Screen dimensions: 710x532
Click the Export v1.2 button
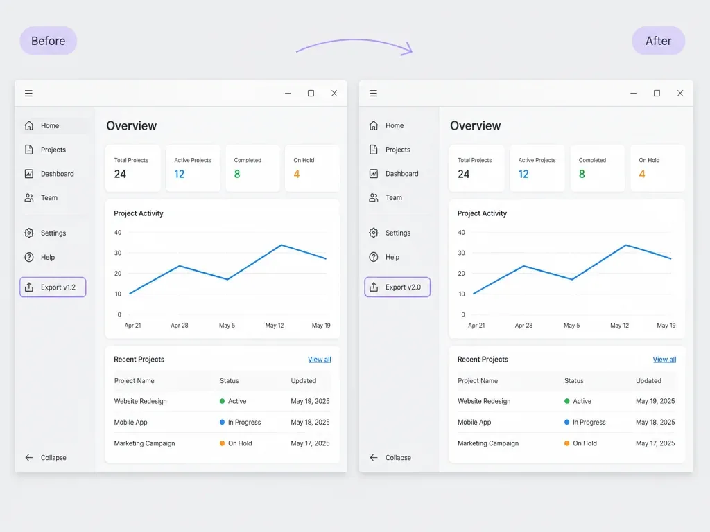53,287
